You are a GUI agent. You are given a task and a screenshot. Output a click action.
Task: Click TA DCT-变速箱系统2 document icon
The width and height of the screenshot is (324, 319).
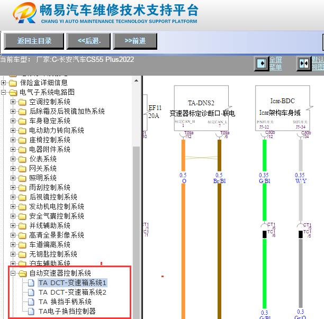pos(31,292)
